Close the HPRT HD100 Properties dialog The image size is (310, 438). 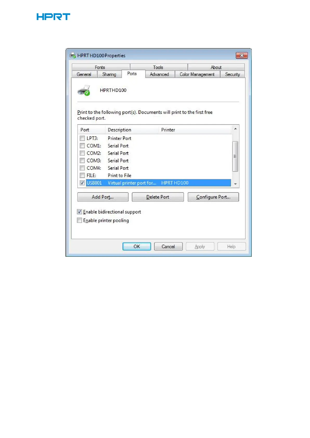tap(242, 55)
